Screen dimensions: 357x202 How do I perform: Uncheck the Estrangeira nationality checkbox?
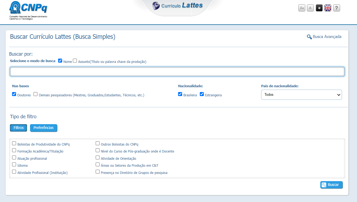coord(202,94)
